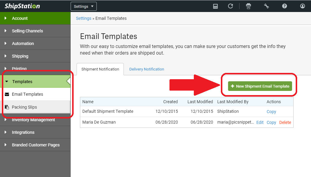Copy the Default Shipment Template
The width and height of the screenshot is (311, 177).
[271, 112]
